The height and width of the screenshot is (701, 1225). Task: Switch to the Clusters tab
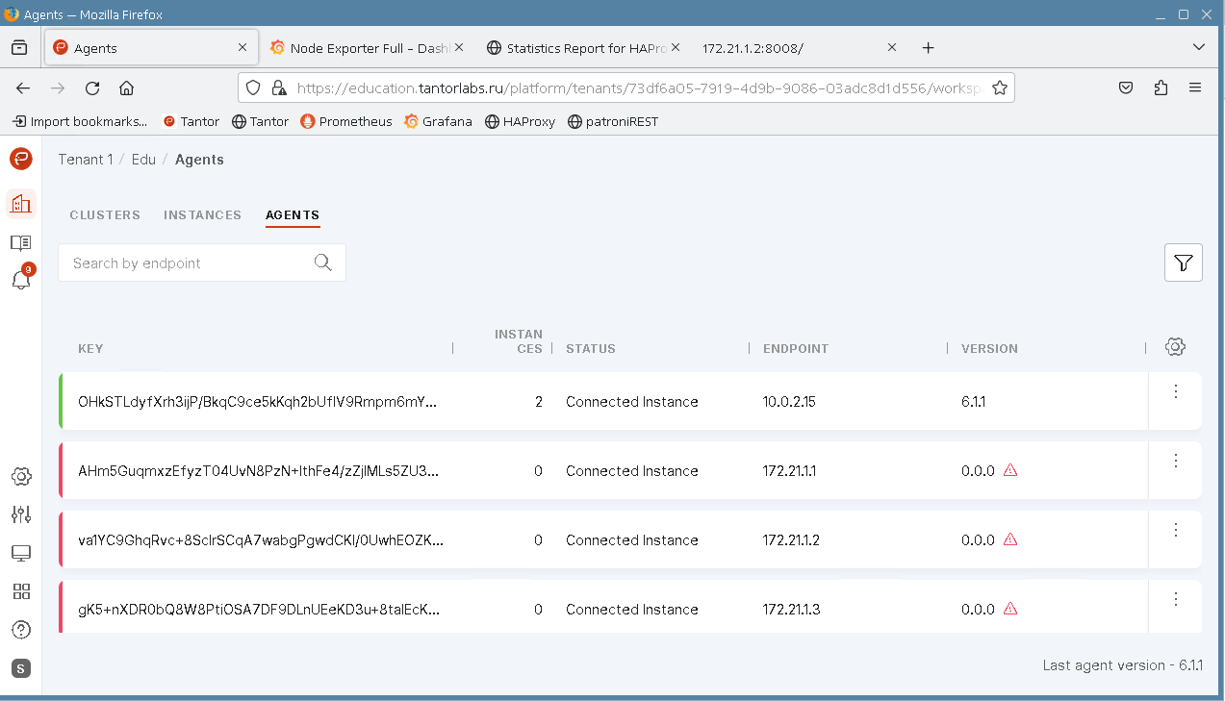click(x=105, y=214)
